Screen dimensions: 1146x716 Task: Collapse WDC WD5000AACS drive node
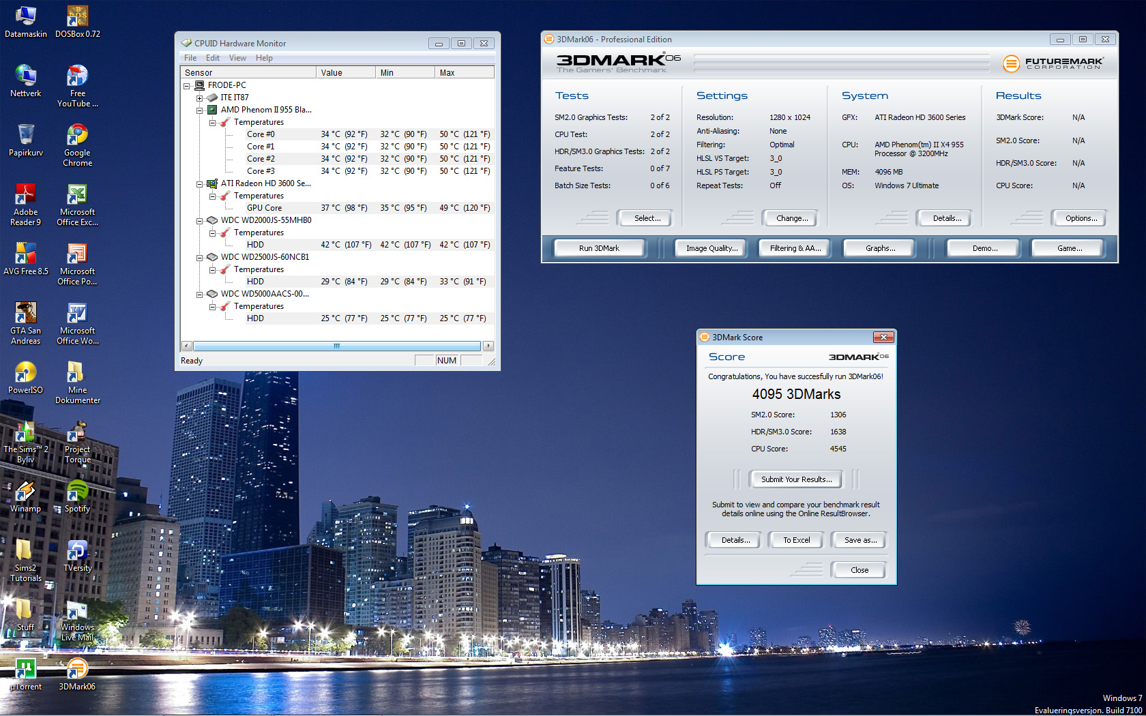(200, 295)
